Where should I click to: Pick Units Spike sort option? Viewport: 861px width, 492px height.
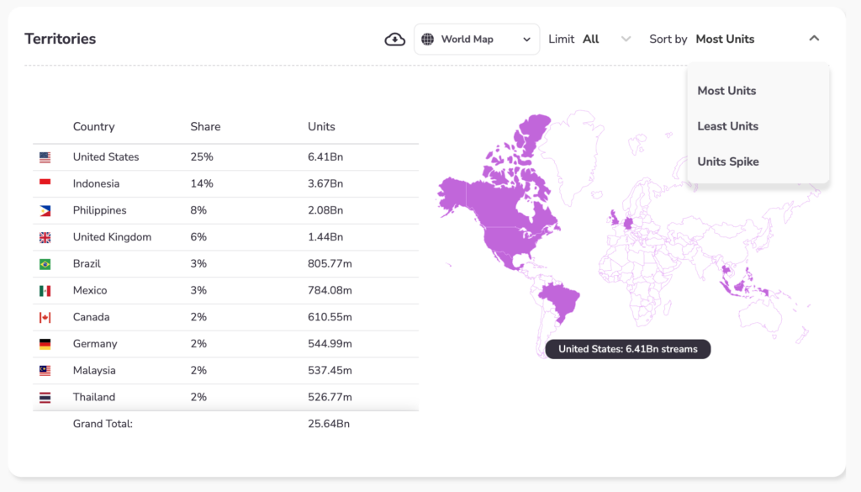point(727,161)
